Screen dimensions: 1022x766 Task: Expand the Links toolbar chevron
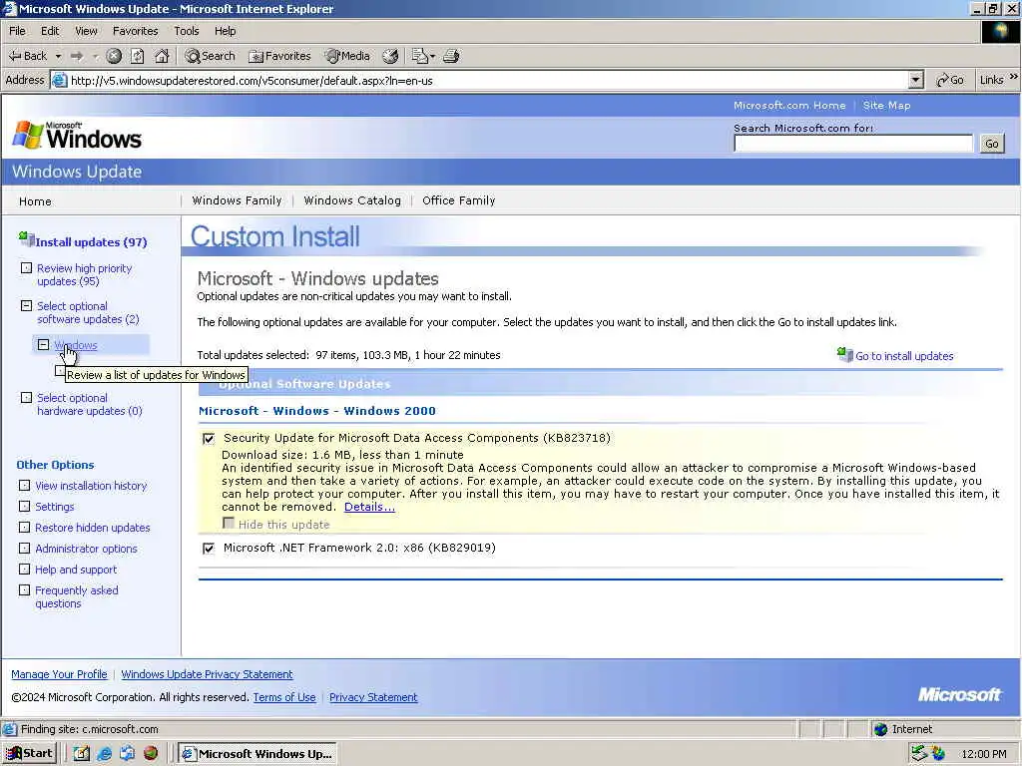[1014, 77]
